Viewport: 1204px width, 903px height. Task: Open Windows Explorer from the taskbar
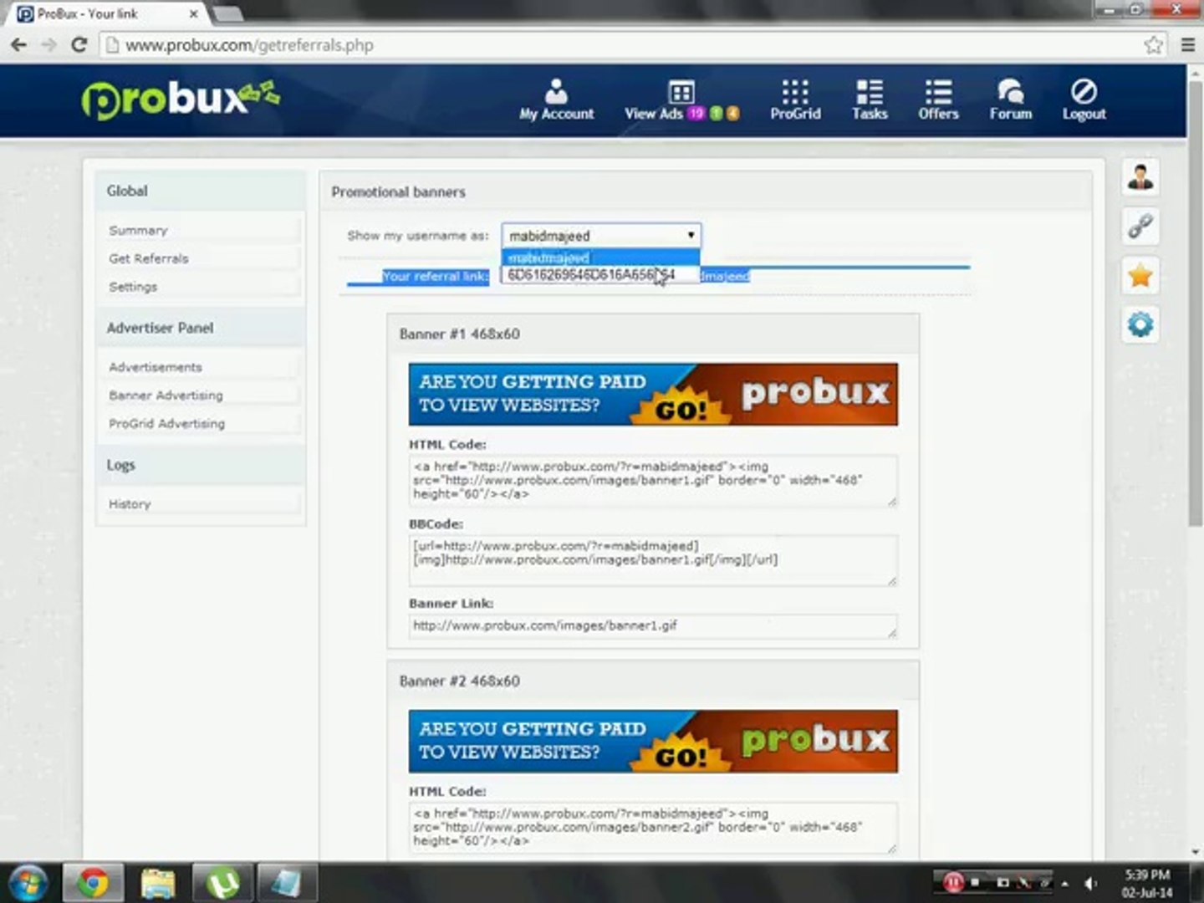(x=158, y=883)
